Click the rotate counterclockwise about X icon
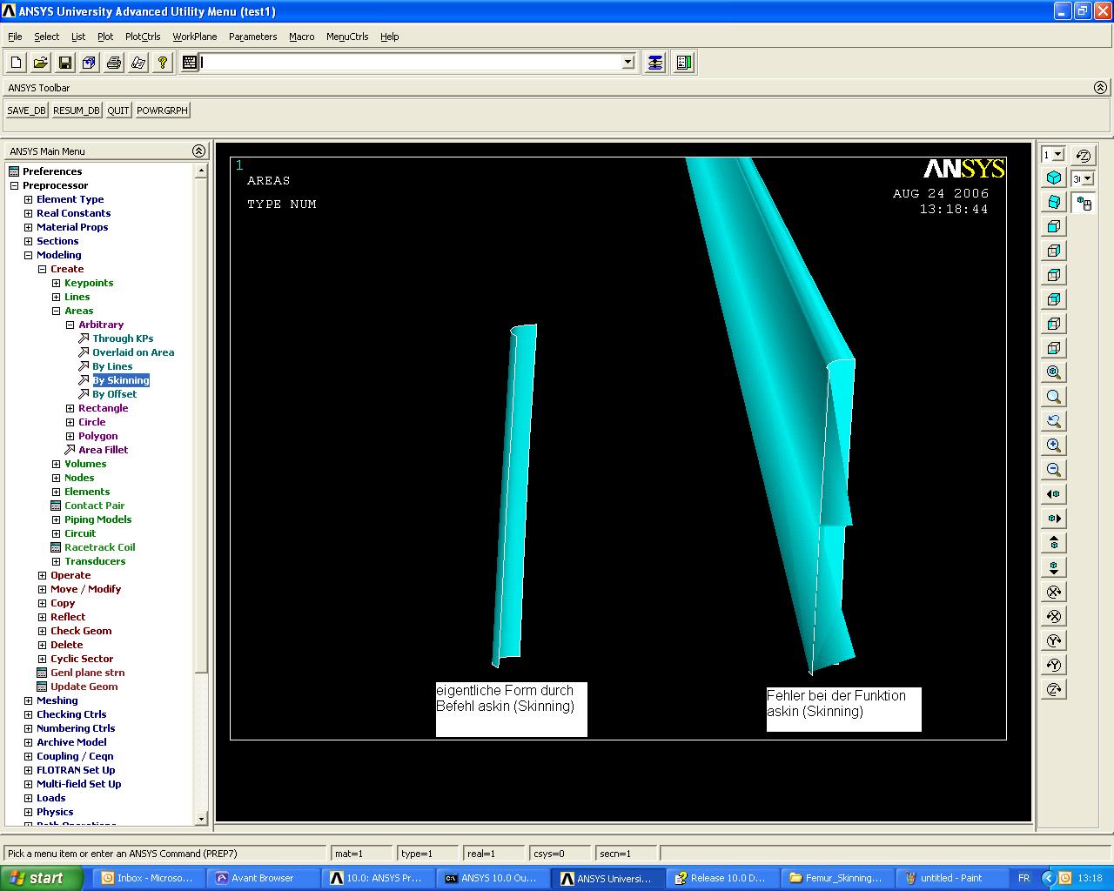 click(x=1054, y=616)
